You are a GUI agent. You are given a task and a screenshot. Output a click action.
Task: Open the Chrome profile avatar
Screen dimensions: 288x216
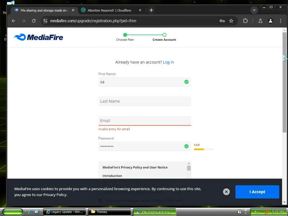click(x=270, y=21)
